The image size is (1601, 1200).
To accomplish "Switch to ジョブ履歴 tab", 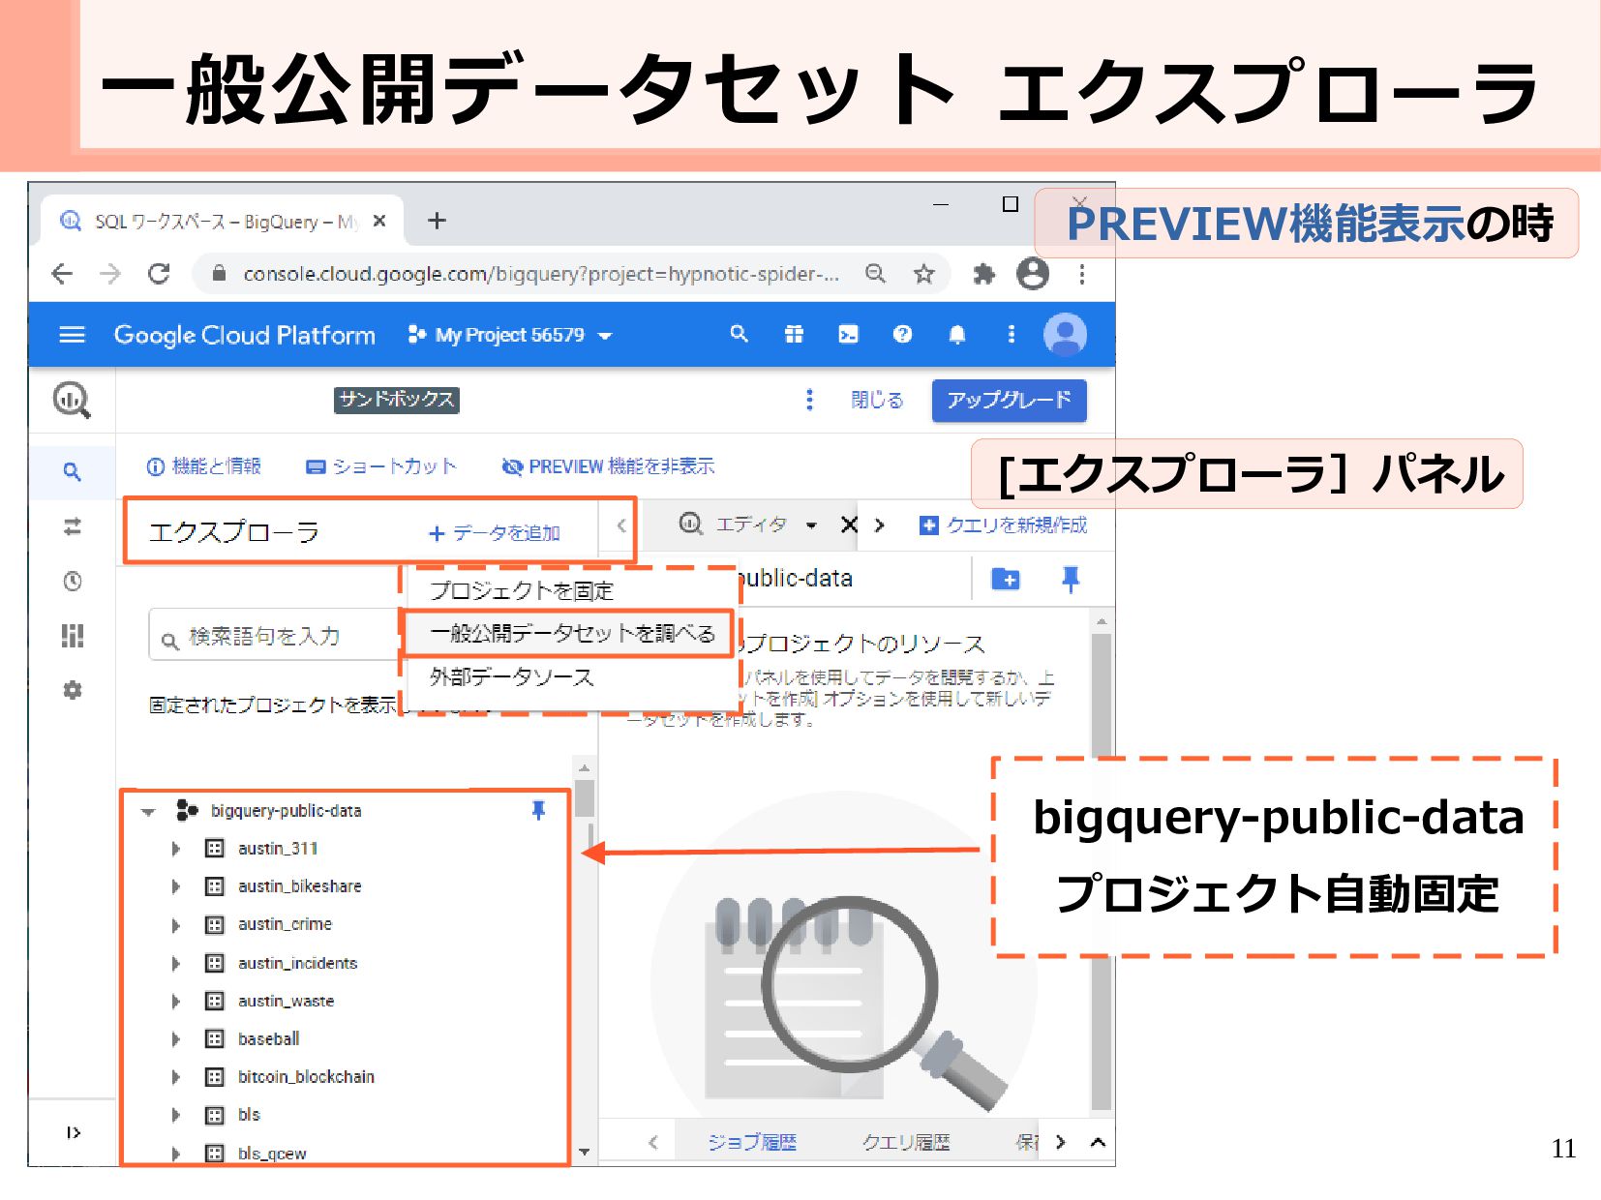I will [751, 1142].
